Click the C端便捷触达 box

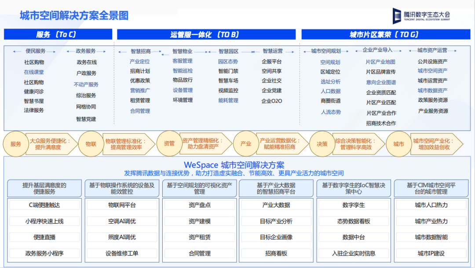44,205
